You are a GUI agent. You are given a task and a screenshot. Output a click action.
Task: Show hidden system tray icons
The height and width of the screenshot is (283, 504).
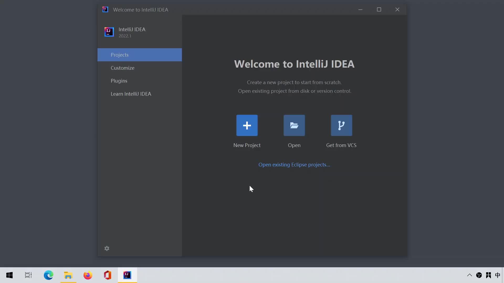pos(470,275)
